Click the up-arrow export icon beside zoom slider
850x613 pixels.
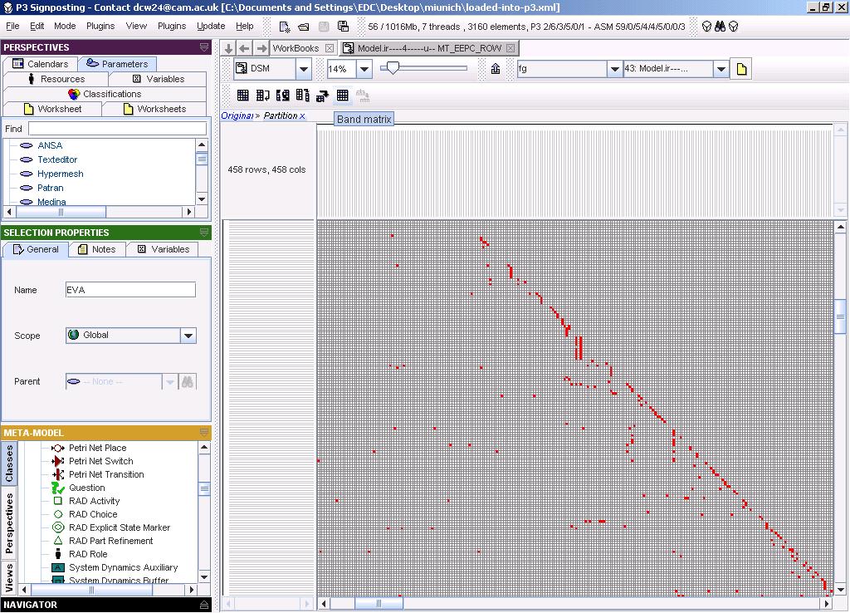(x=496, y=70)
